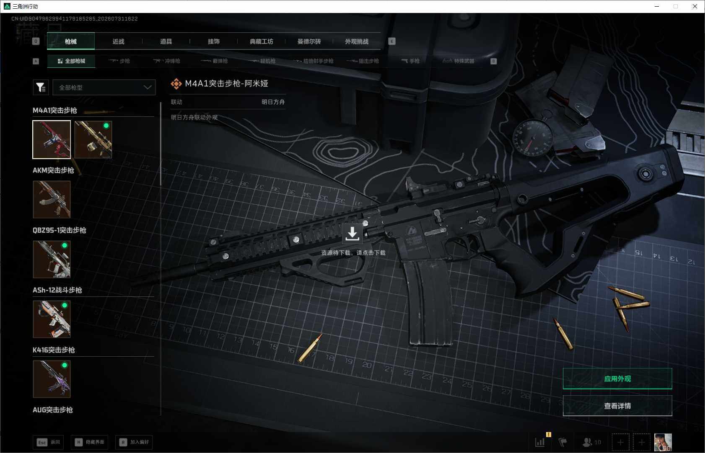This screenshot has width=705, height=453.
Task: Click the 明日方舟 collaboration value
Action: [x=273, y=102]
